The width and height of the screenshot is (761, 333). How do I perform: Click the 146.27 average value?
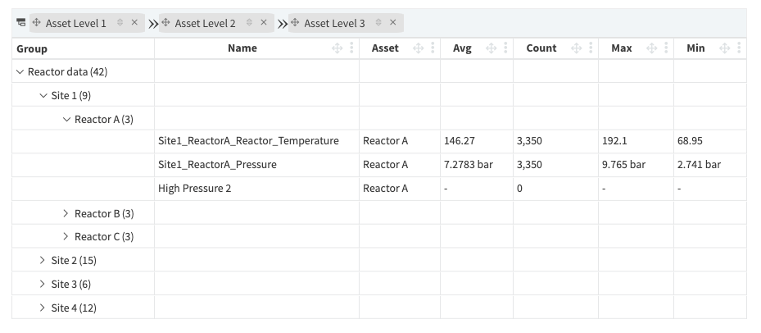[459, 141]
